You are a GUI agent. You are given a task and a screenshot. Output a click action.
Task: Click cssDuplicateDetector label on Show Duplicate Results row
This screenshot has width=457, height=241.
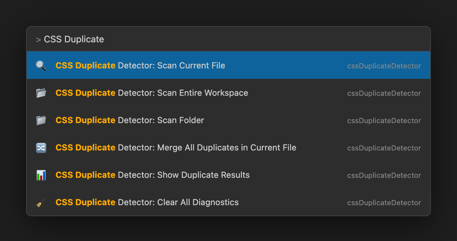click(x=384, y=176)
